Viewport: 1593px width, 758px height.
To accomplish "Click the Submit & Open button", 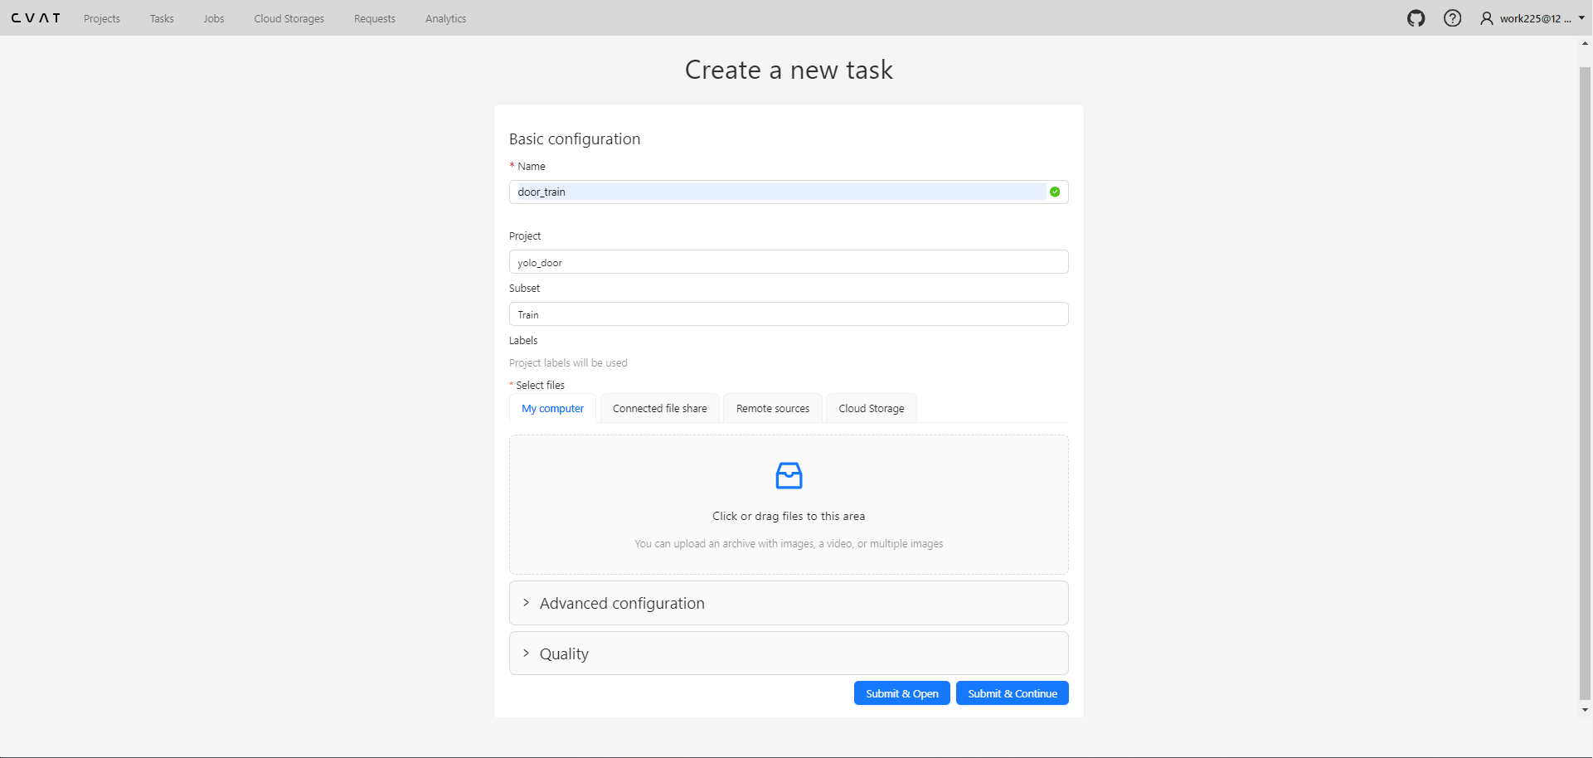I will coord(902,693).
